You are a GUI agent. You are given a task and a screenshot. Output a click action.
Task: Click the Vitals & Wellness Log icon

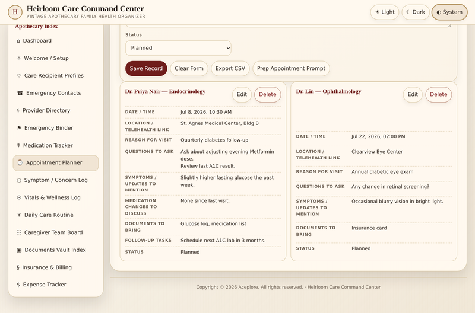19,197
